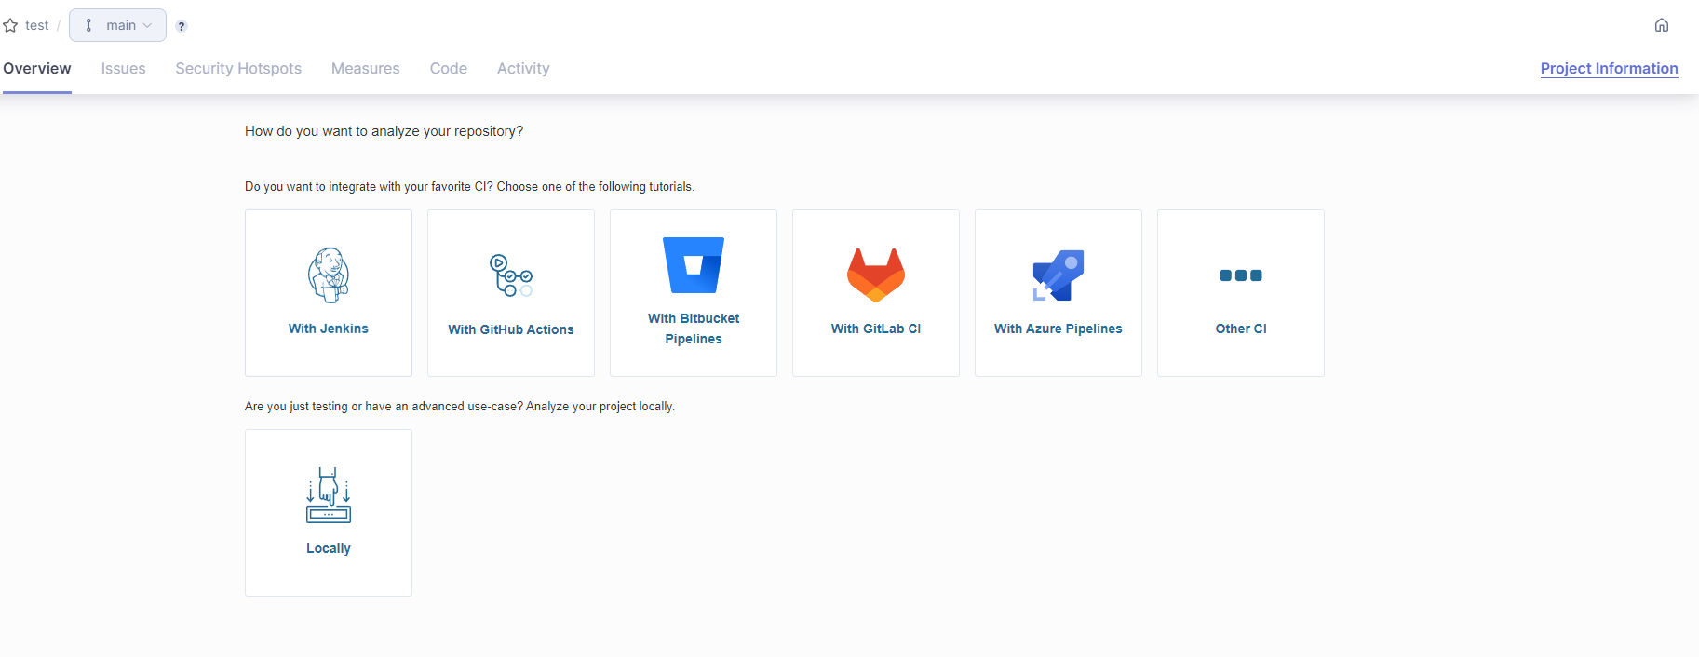Viewport: 1699px width, 657px height.
Task: Click the GitHub Actions workflow icon
Action: 510,275
